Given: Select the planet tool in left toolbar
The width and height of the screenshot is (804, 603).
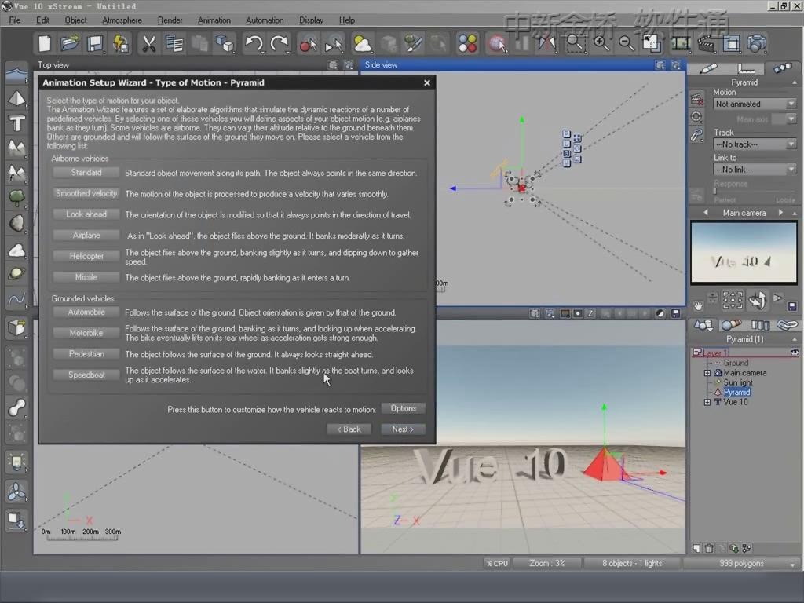Looking at the screenshot, I should (x=17, y=274).
